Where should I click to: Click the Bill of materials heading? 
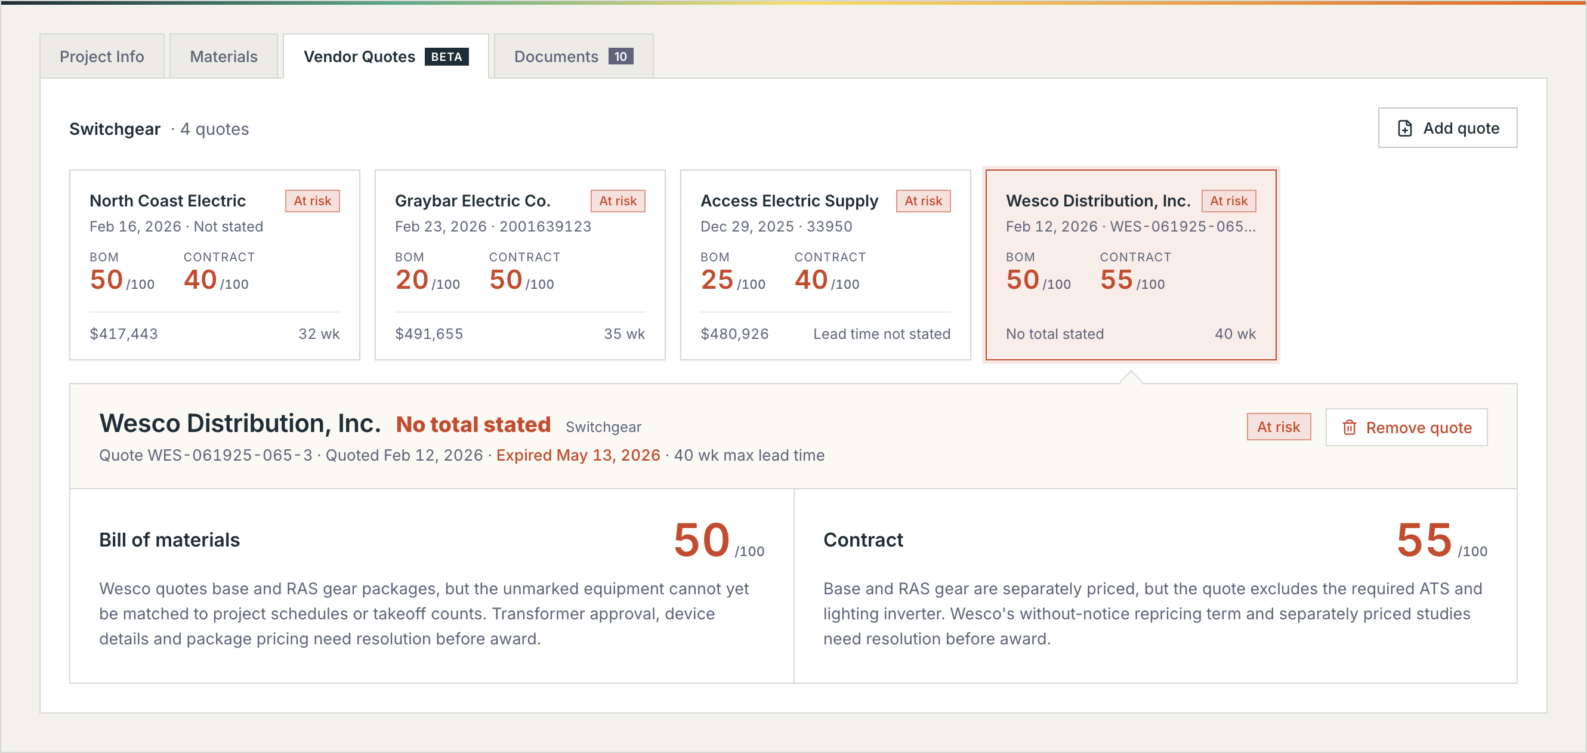coord(169,540)
